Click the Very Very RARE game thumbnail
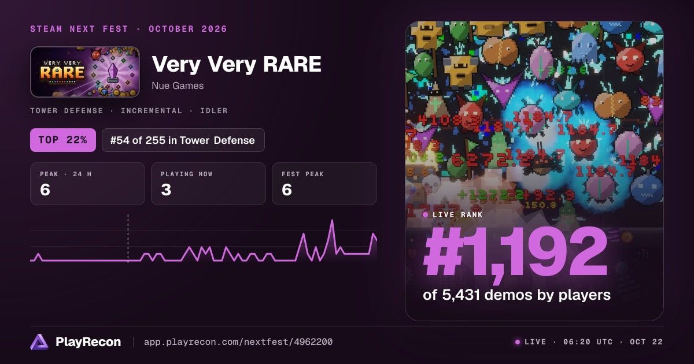The height and width of the screenshot is (364, 694). point(85,72)
